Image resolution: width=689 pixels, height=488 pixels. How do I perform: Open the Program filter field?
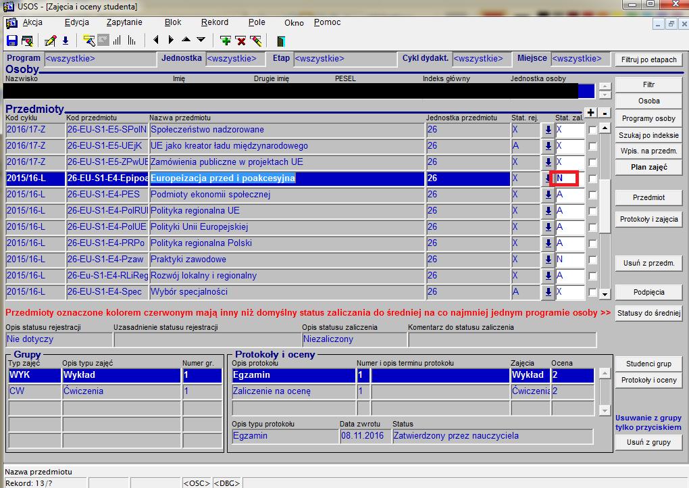point(100,59)
